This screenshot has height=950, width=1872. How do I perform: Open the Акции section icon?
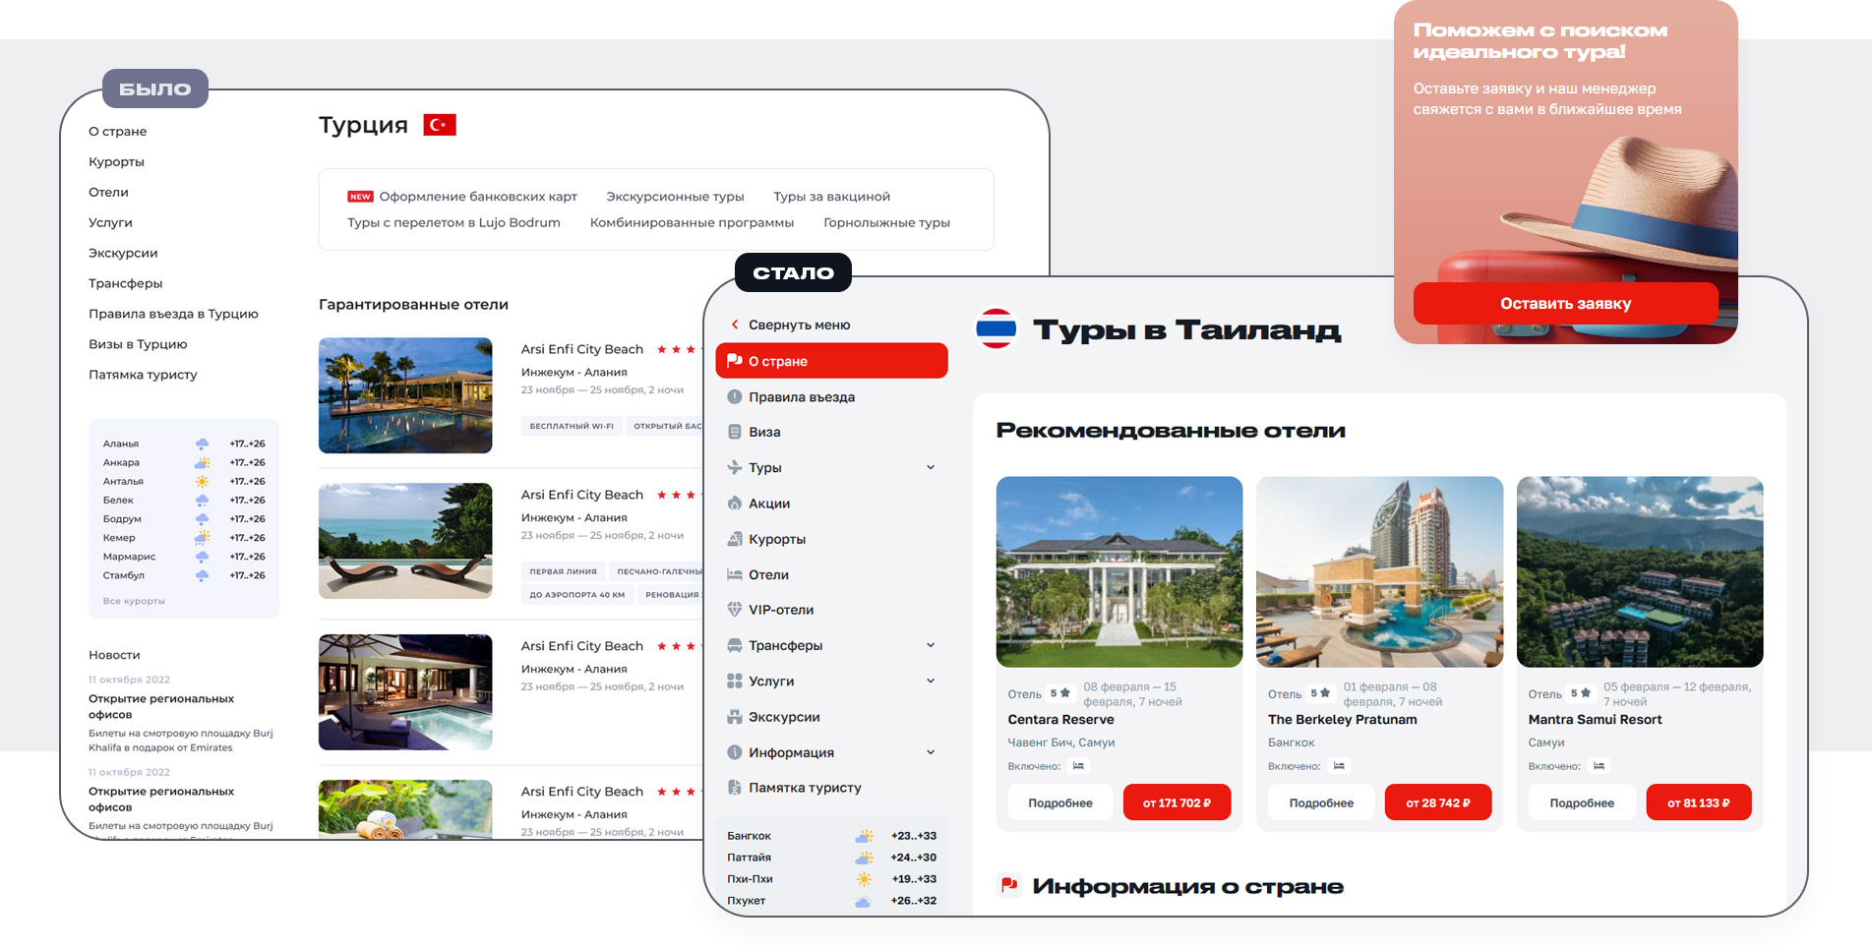click(734, 503)
